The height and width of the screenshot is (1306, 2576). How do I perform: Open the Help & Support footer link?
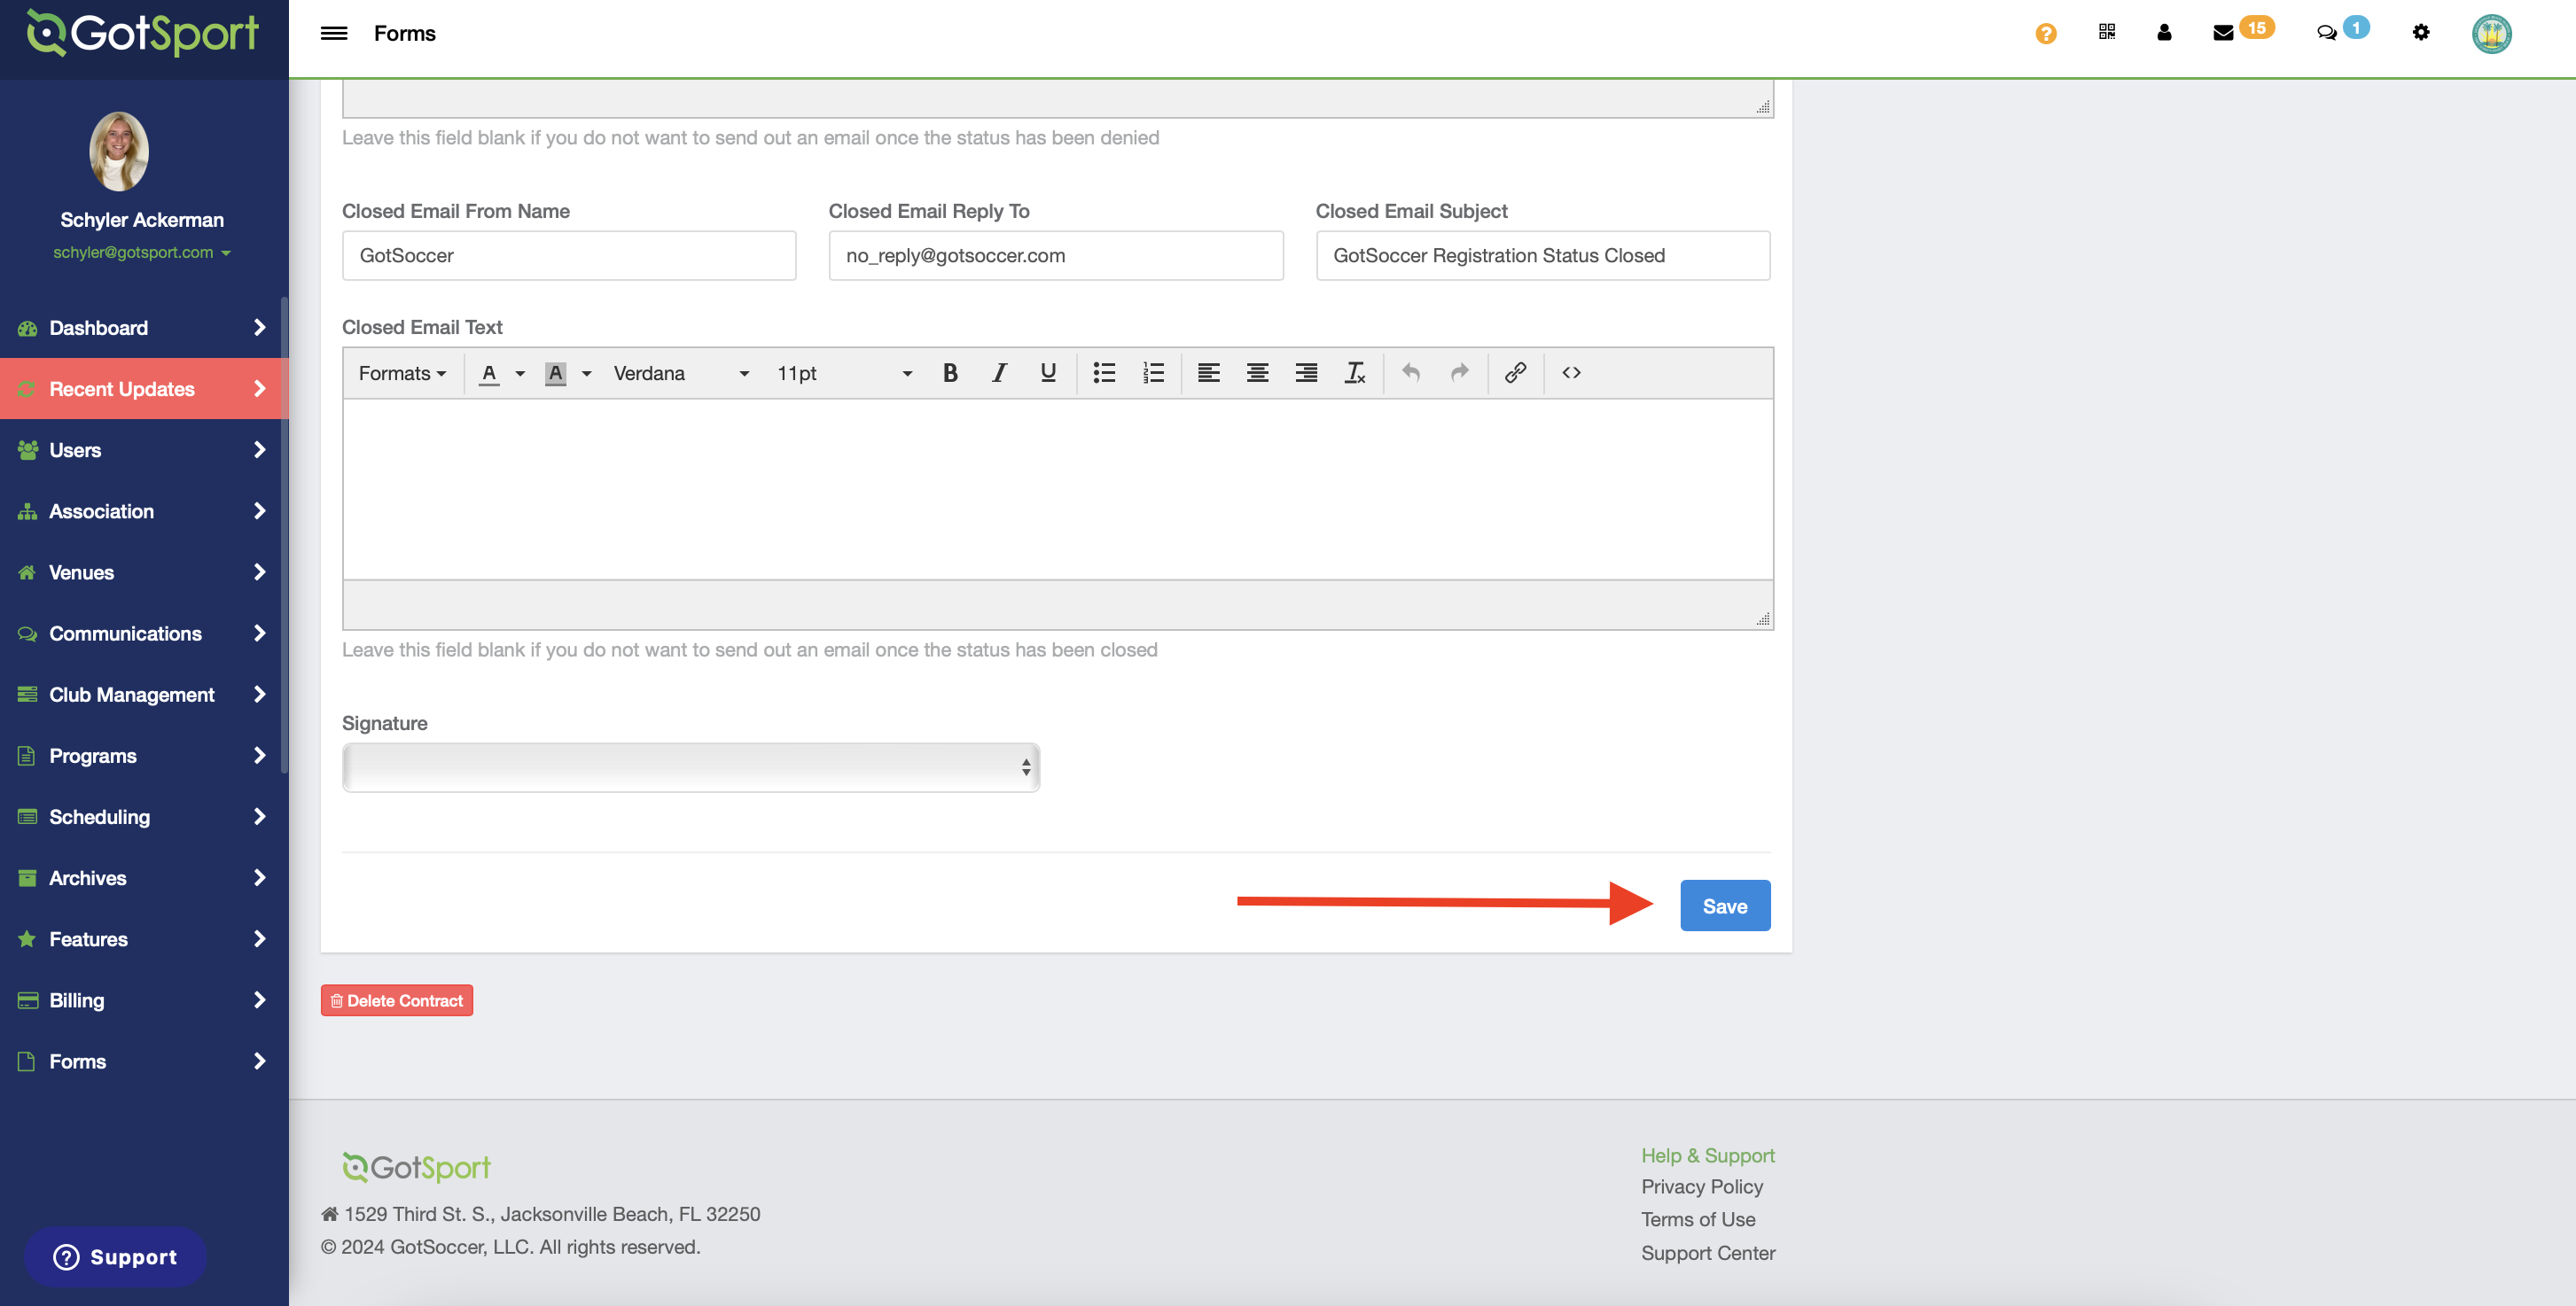1708,1155
